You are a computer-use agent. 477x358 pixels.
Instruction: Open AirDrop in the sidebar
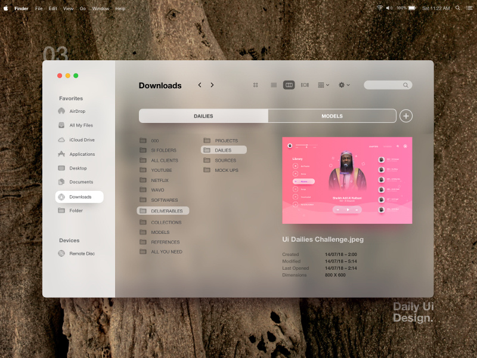72,111
